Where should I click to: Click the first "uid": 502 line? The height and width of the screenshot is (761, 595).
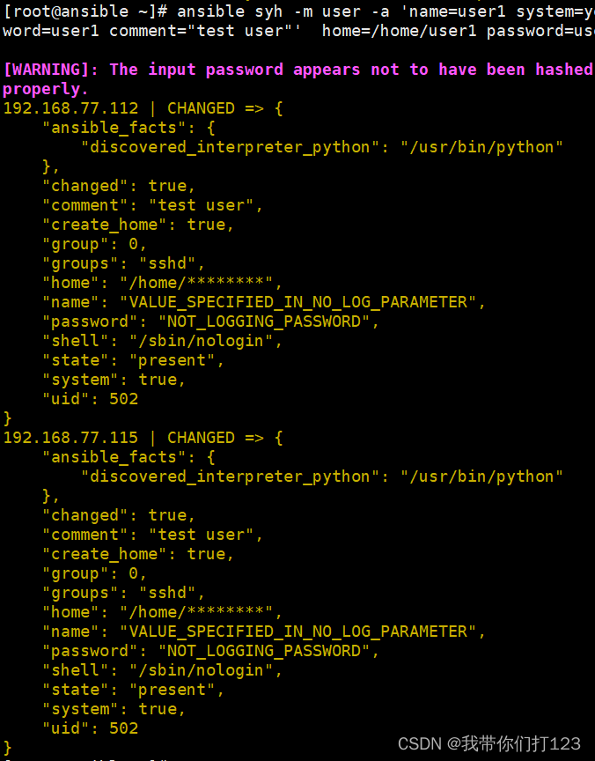point(90,399)
